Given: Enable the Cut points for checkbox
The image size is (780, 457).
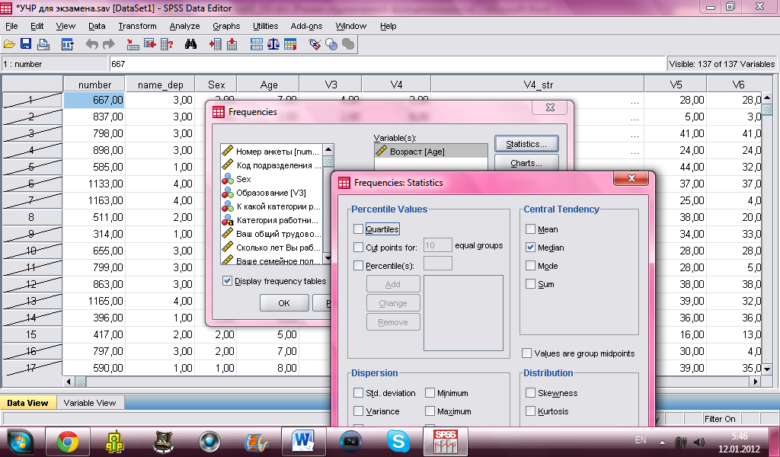Looking at the screenshot, I should [x=358, y=247].
